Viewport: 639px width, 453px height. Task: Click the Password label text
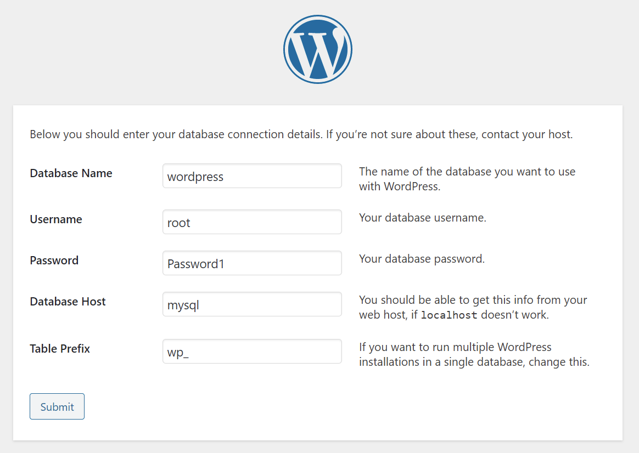[x=54, y=261]
